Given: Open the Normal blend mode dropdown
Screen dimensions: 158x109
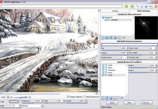Looking at the screenshot, I should [x=33, y=106].
